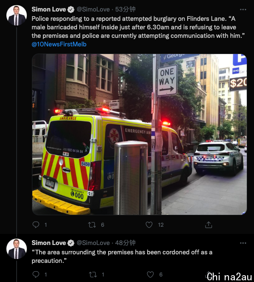Viewport: 254px width, 282px height.
Task: Open Simon Love's avatar on first tweet
Action: (x=17, y=15)
